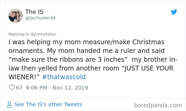Open The IS profile photo
Image resolution: width=186 pixels, height=111 pixels.
point(16,15)
